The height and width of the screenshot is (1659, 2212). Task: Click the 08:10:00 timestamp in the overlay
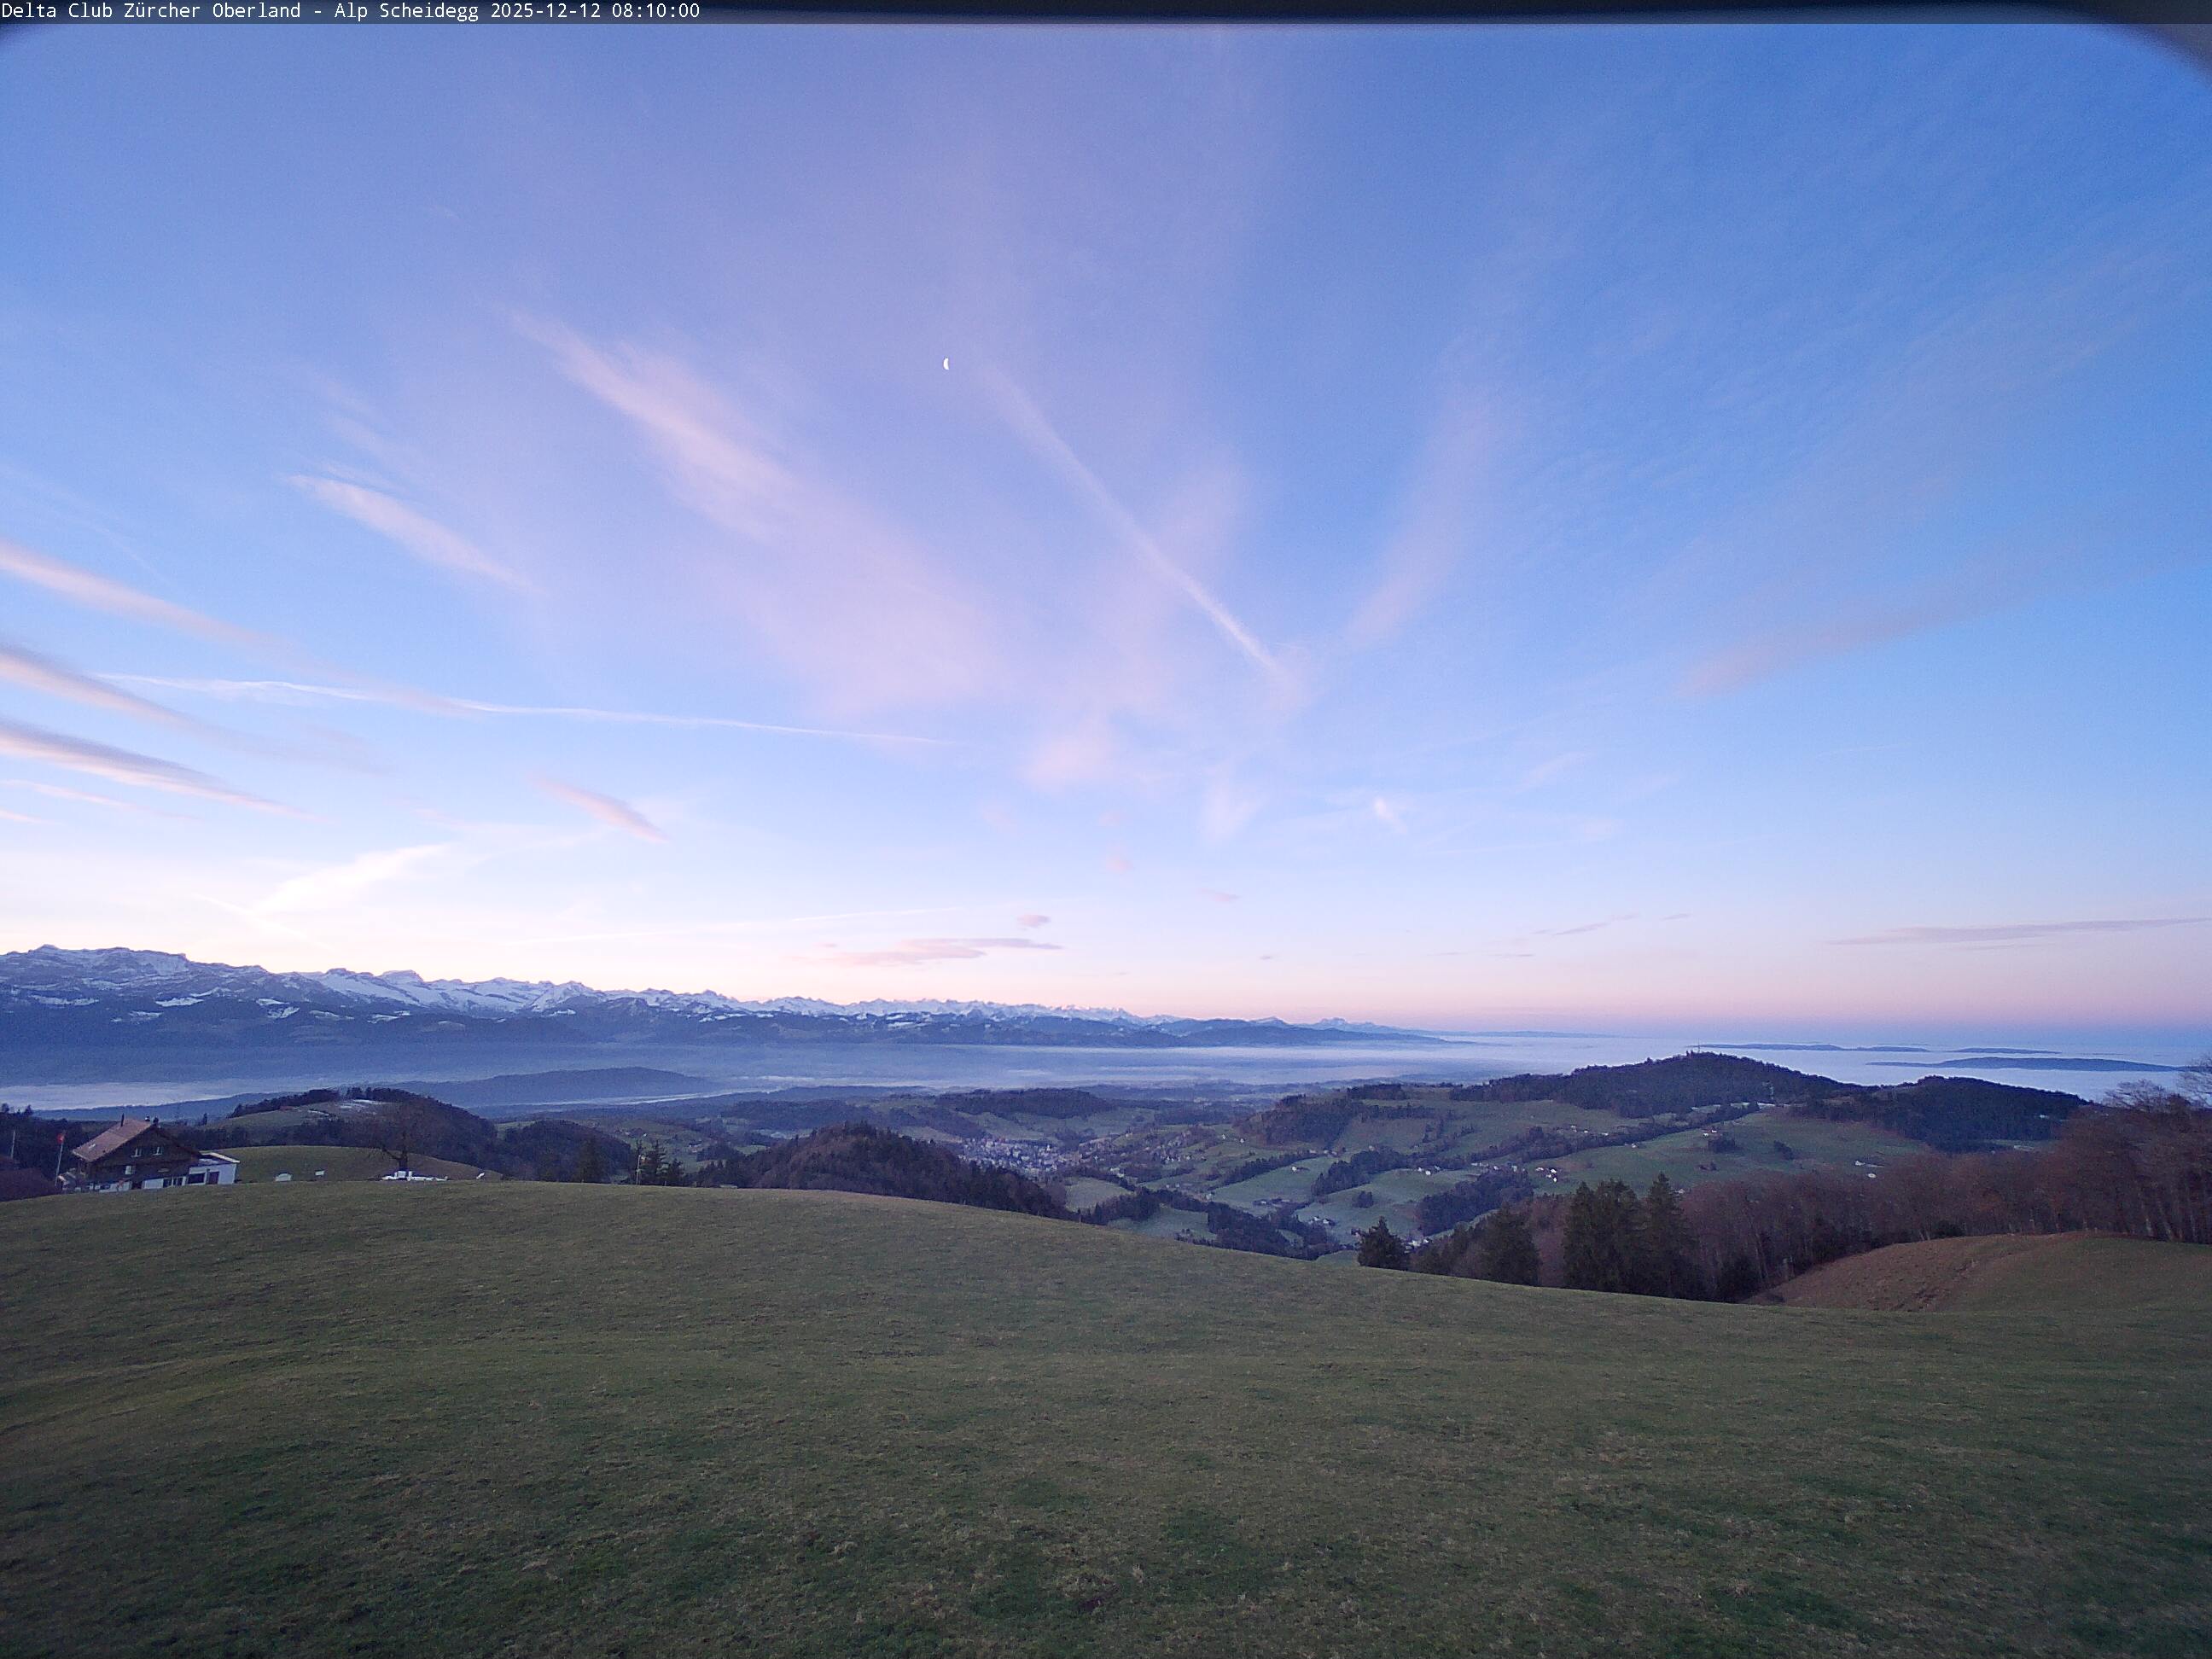pyautogui.click(x=655, y=11)
